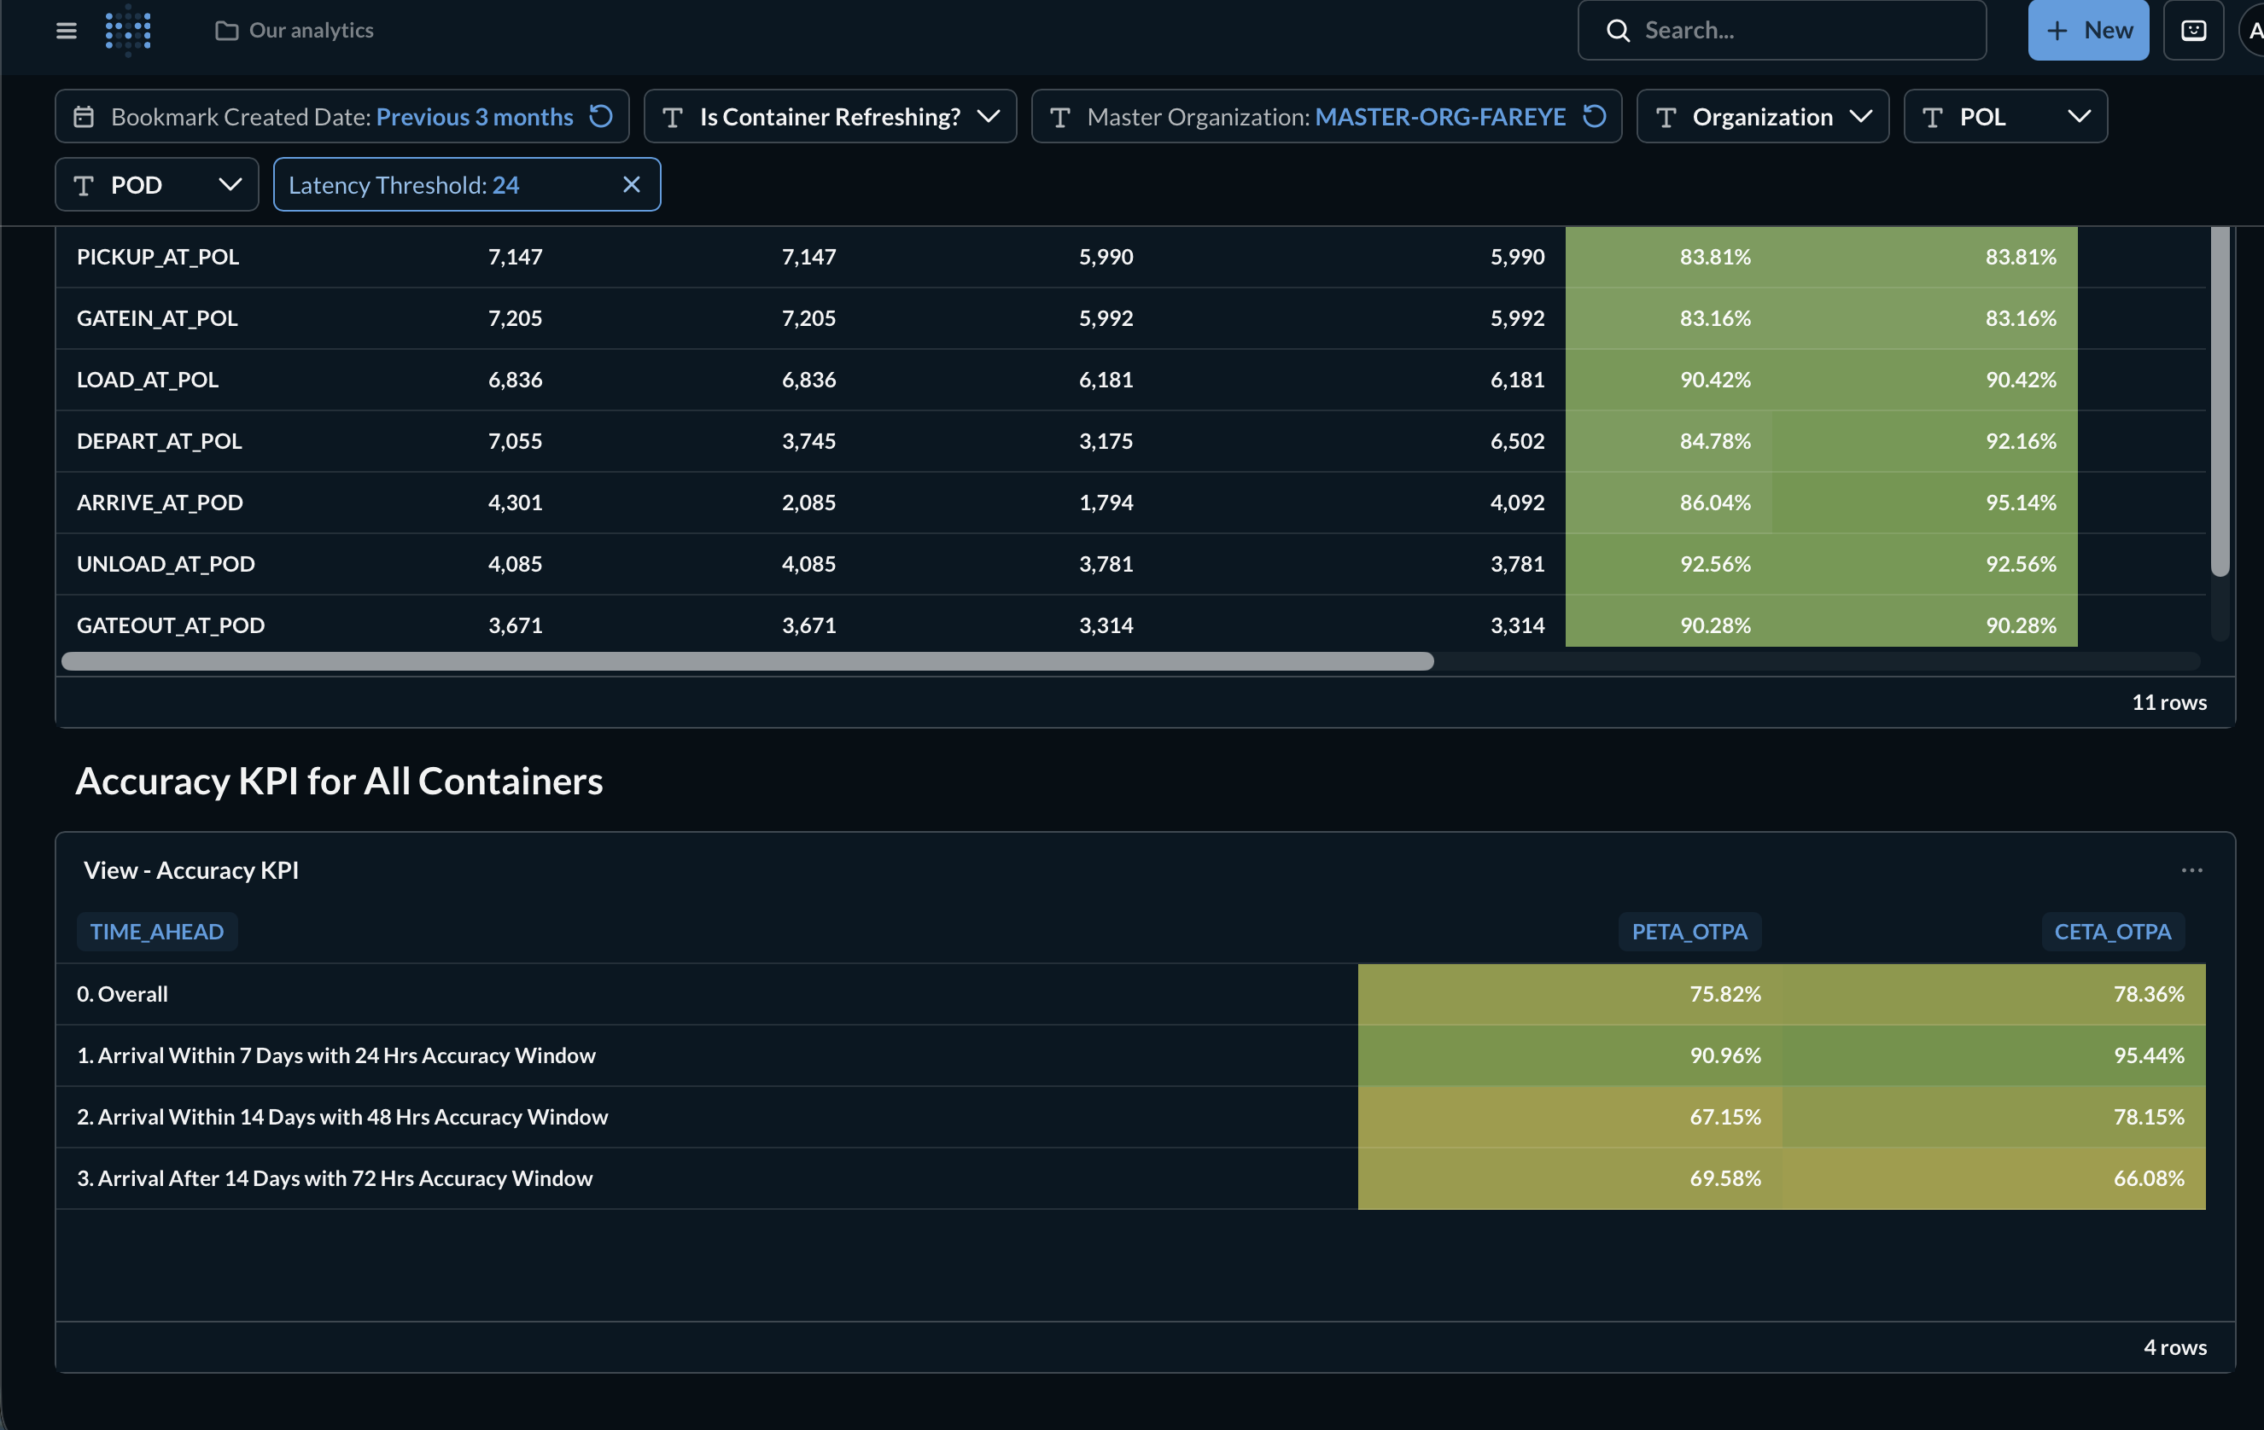Select the PICKUP_AT_POL row label
2264x1430 pixels.
pos(158,257)
